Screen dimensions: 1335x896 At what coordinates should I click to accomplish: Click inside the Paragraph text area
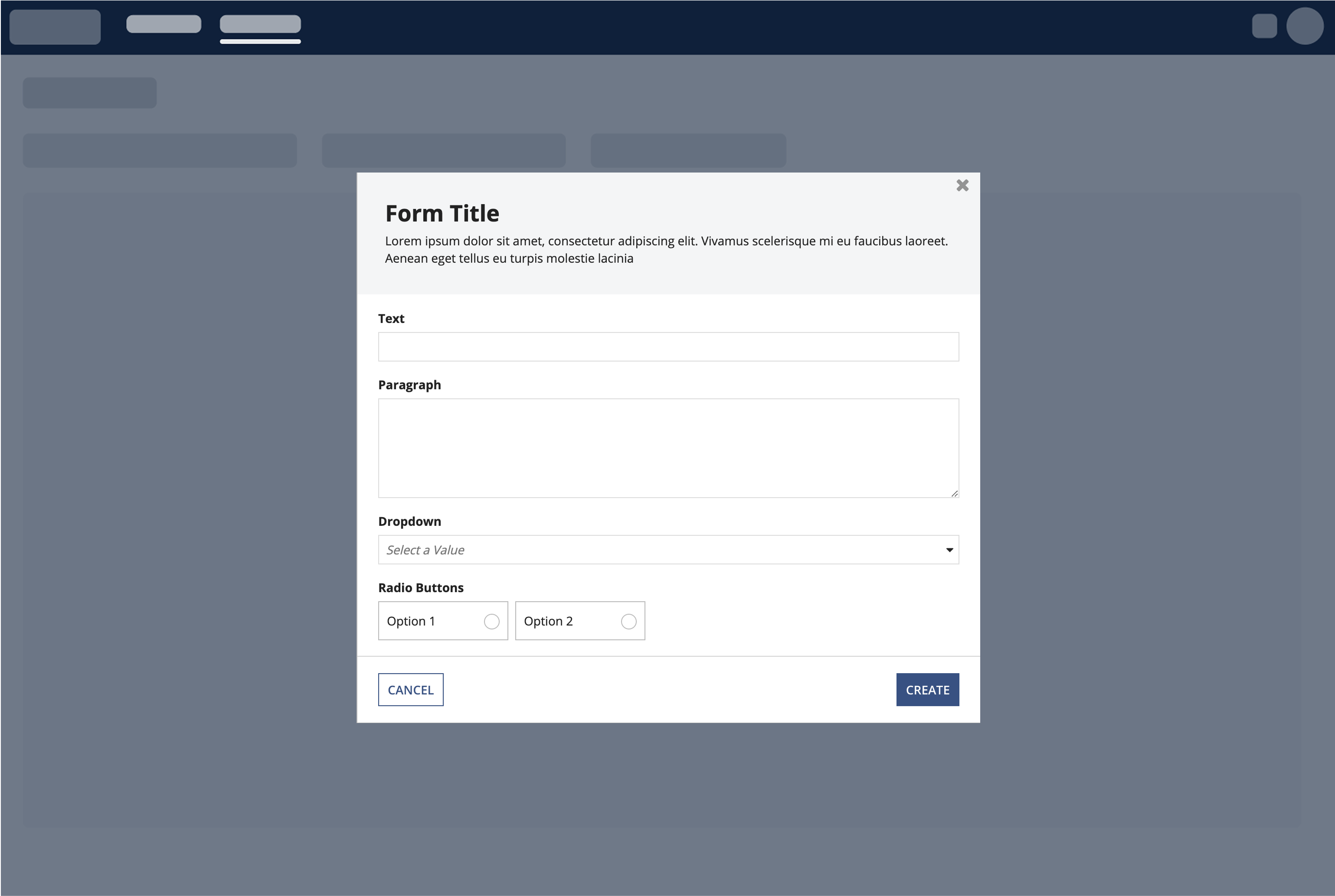[x=668, y=448]
